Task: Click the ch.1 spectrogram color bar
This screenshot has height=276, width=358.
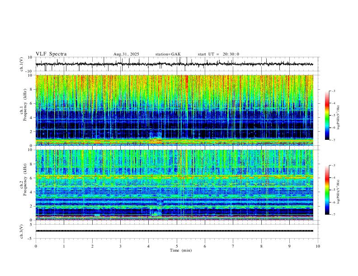Action: coord(327,115)
